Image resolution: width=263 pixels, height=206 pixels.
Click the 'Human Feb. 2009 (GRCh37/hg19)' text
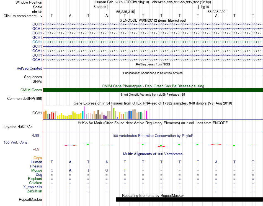click(x=122, y=2)
